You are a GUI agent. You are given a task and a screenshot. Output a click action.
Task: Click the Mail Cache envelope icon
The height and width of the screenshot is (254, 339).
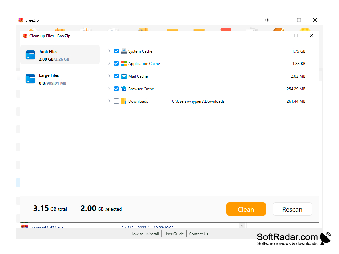[124, 76]
